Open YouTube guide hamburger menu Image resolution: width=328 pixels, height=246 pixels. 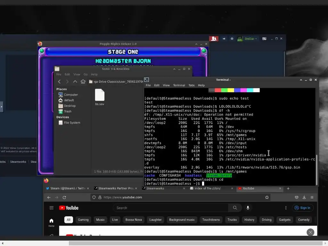(x=52, y=208)
